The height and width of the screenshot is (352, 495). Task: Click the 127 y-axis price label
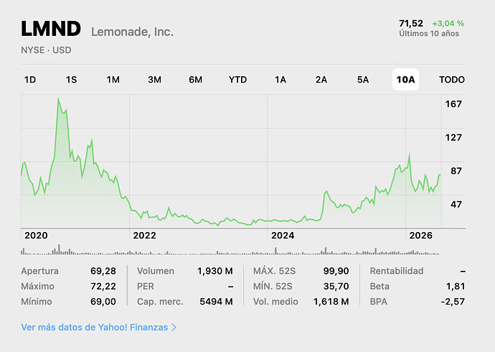pyautogui.click(x=453, y=137)
